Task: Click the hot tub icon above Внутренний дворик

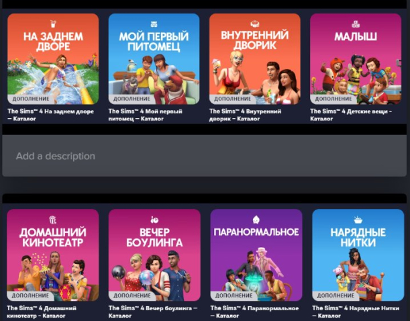Action: (x=255, y=24)
